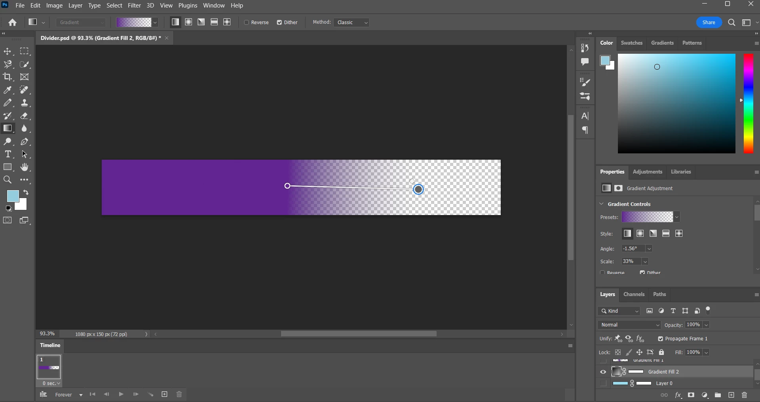Swap foreground and background colors
This screenshot has height=402, width=760.
[26, 193]
